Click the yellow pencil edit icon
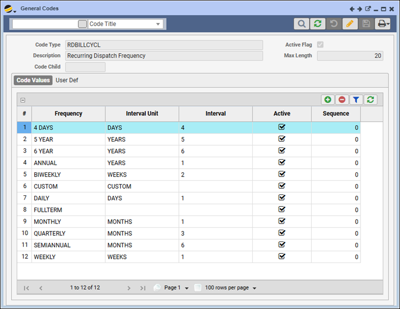The width and height of the screenshot is (400, 309). pos(350,24)
